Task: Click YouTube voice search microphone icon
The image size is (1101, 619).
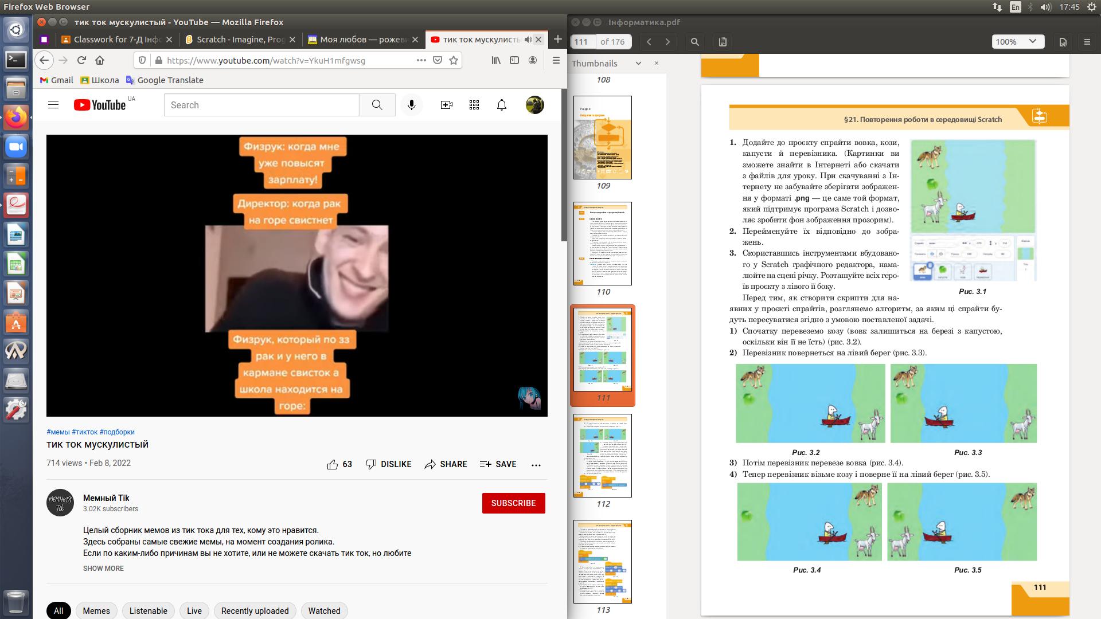Action: [411, 105]
